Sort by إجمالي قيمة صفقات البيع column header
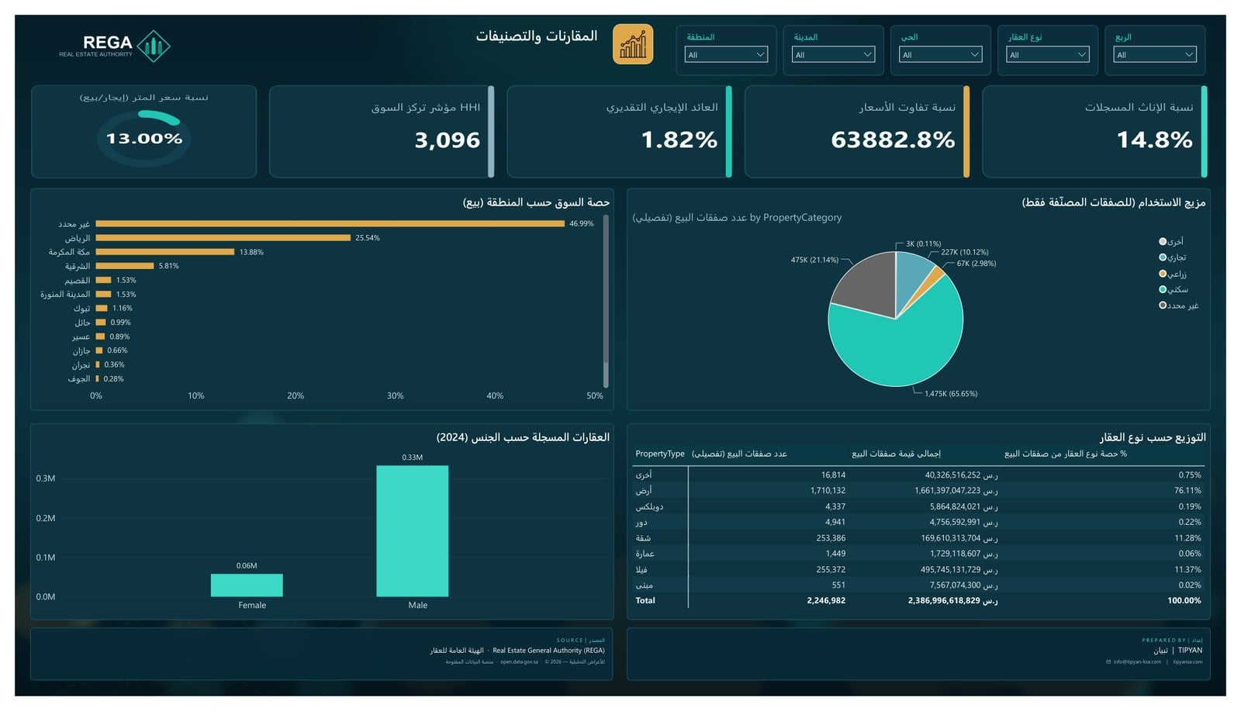The width and height of the screenshot is (1241, 711). pyautogui.click(x=896, y=454)
